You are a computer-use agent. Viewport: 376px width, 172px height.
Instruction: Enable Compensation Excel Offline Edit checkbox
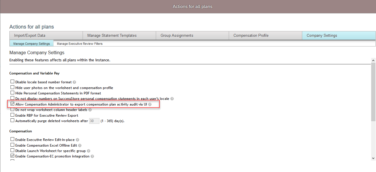(12, 145)
